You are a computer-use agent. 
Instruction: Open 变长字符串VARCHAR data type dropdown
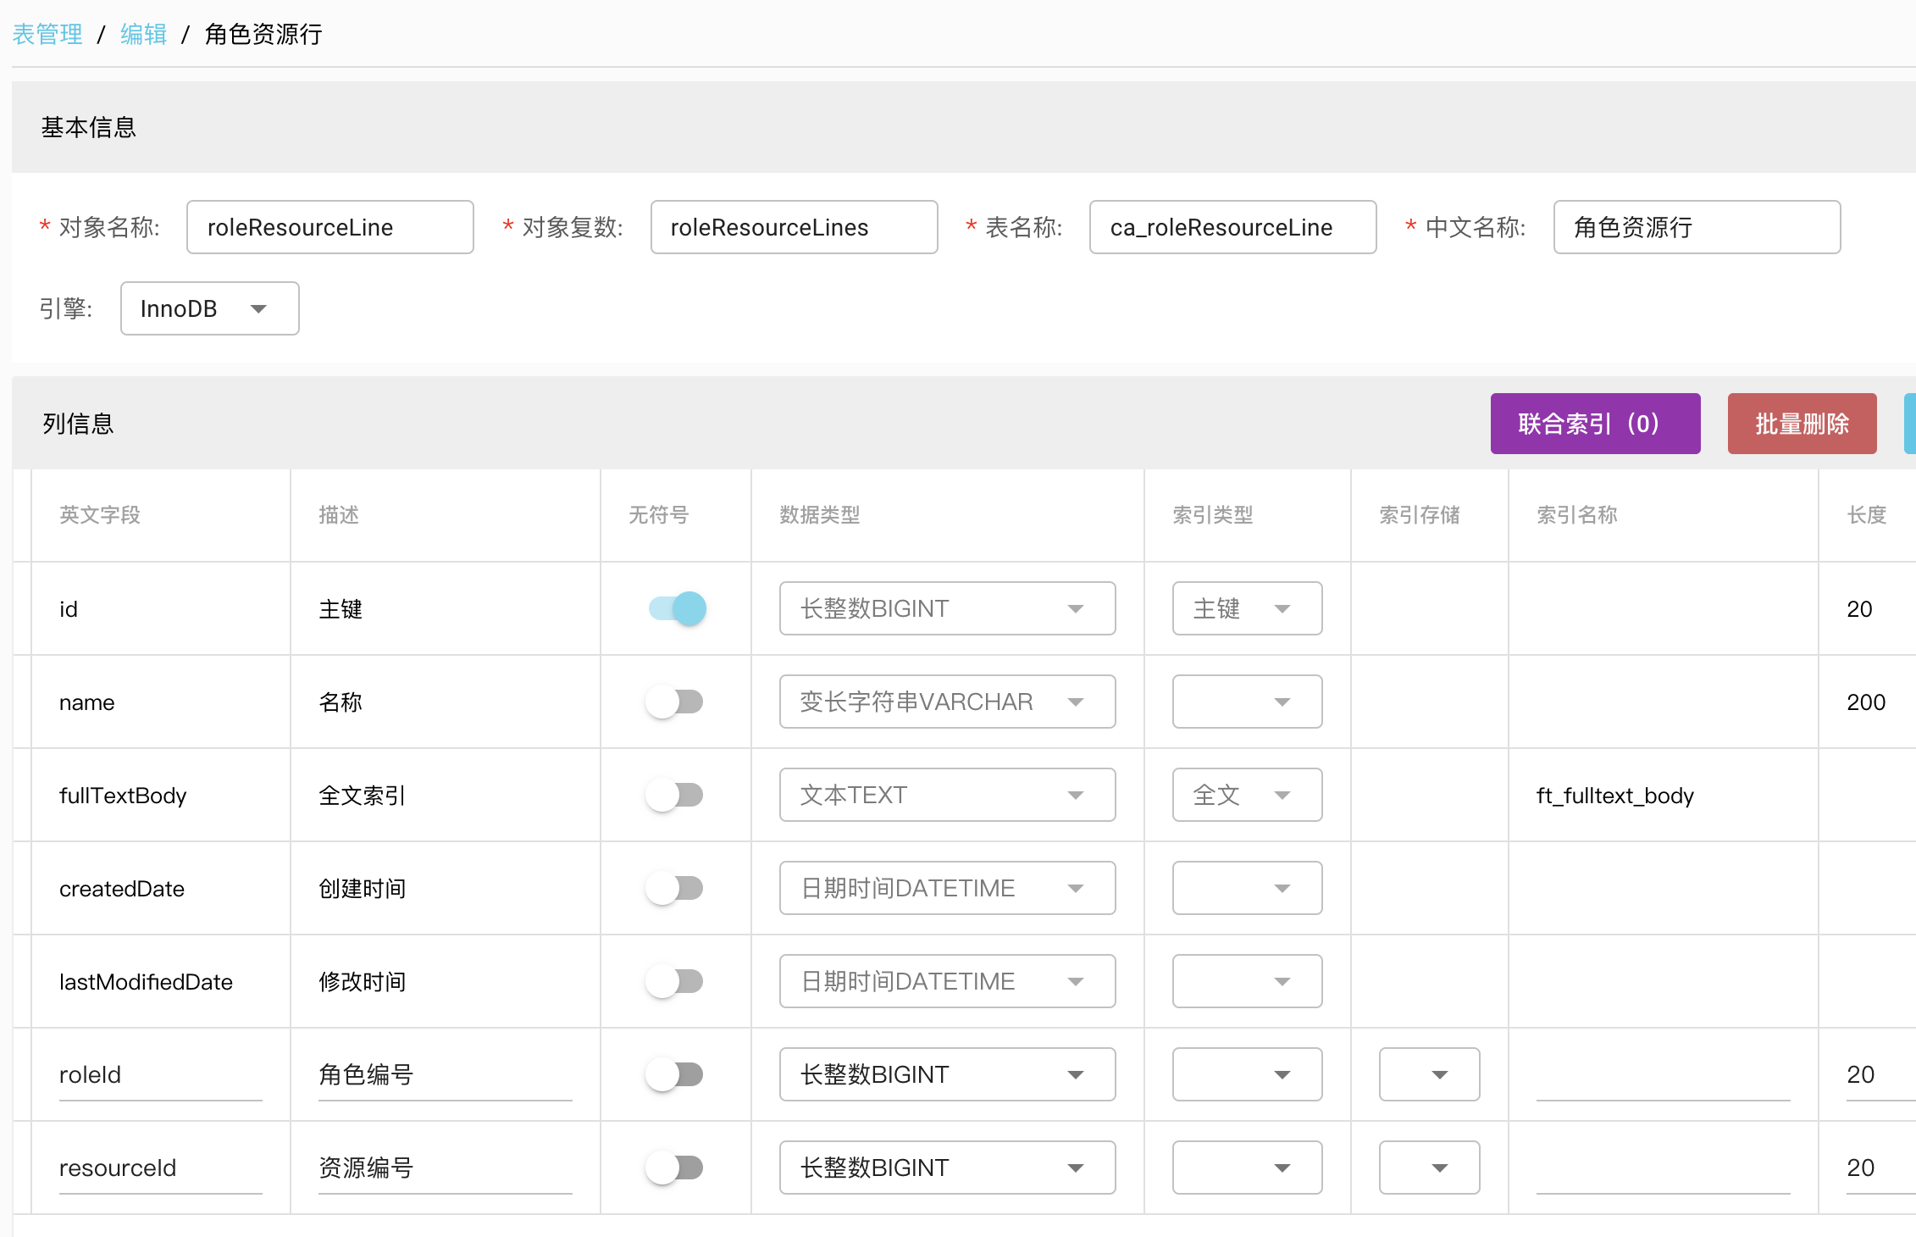coord(946,702)
